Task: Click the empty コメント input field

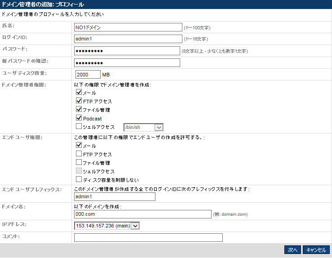Action: (148, 237)
